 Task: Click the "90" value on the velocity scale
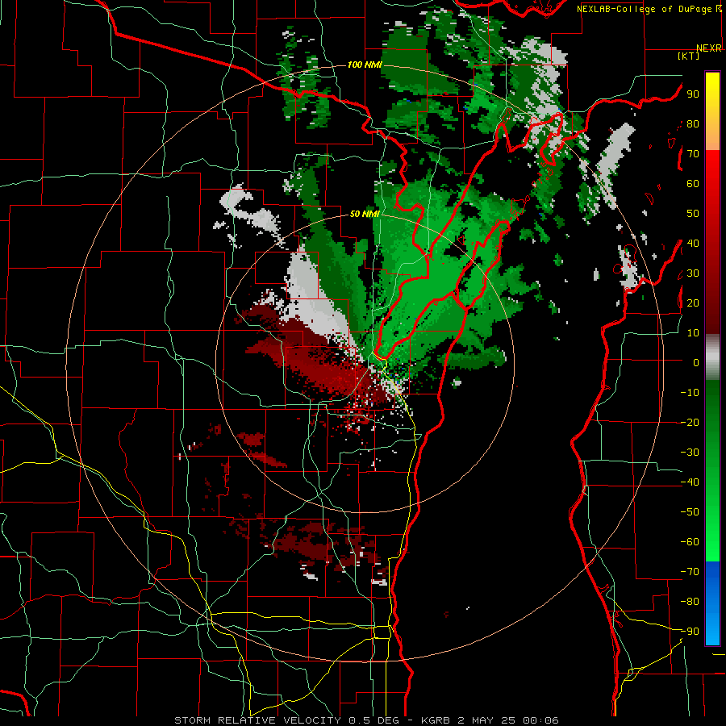tap(693, 94)
